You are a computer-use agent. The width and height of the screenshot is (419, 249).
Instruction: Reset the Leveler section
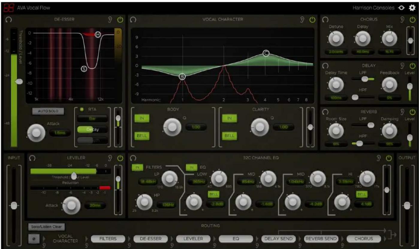point(32,158)
